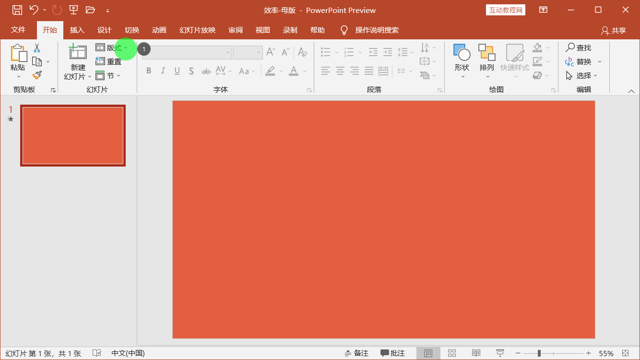Start Slide Show from status bar
The width and height of the screenshot is (640, 360).
click(x=500, y=353)
